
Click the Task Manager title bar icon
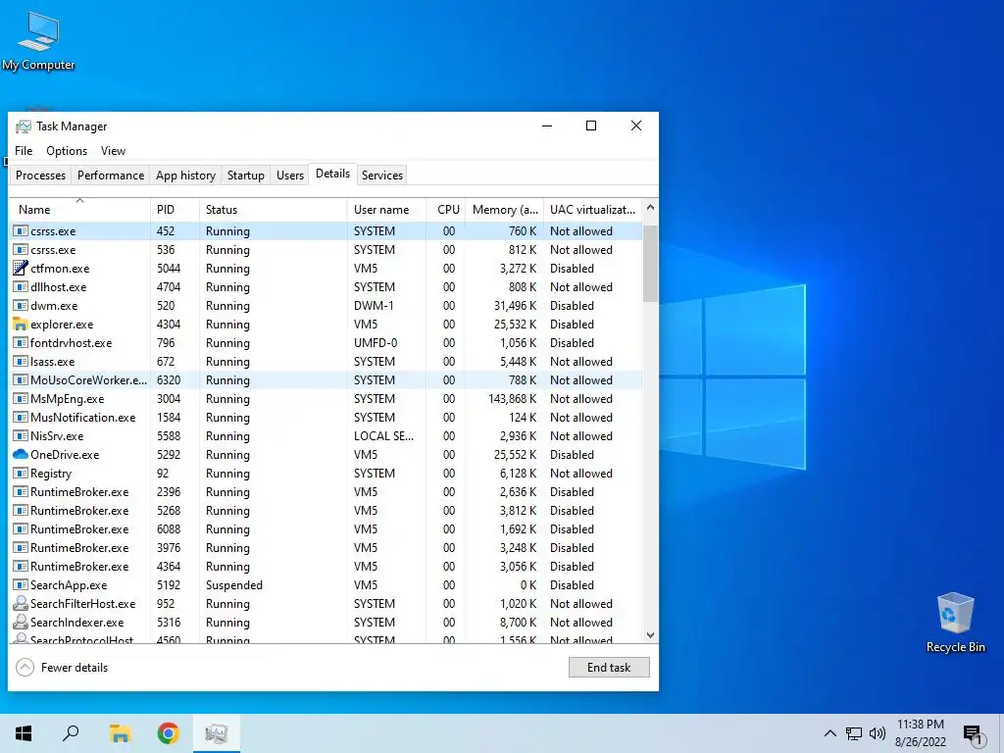click(24, 126)
